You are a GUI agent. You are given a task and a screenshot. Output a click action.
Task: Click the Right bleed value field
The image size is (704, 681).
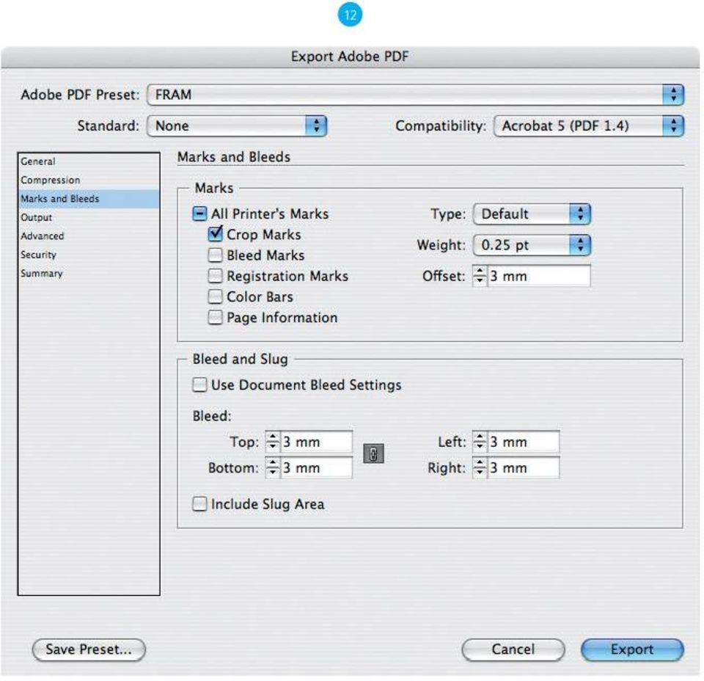(524, 467)
